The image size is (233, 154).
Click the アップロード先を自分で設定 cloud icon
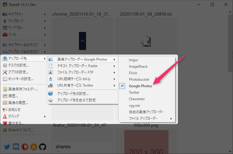(51, 100)
